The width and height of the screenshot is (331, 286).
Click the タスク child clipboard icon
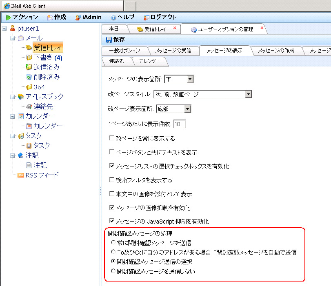pos(29,145)
